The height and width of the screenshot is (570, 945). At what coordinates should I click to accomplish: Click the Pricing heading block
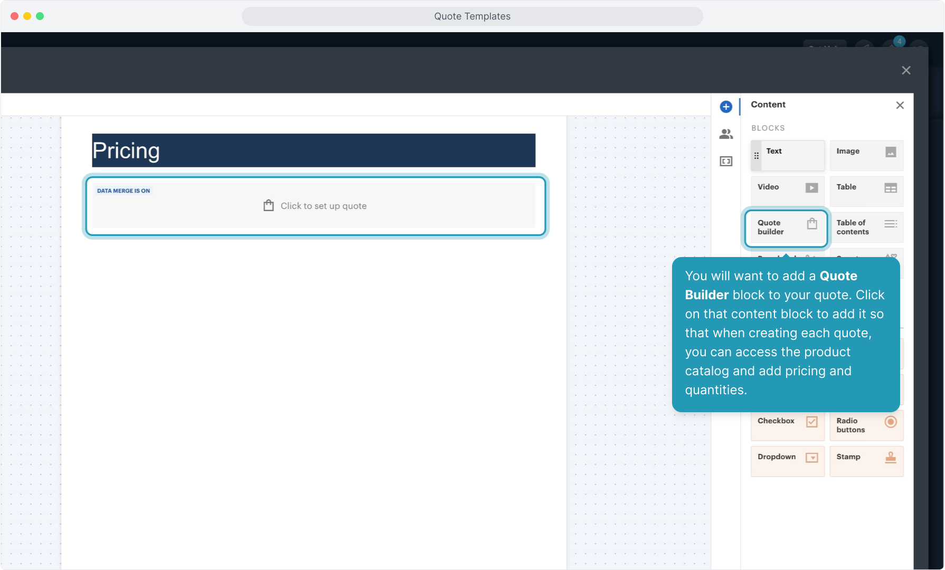point(314,150)
